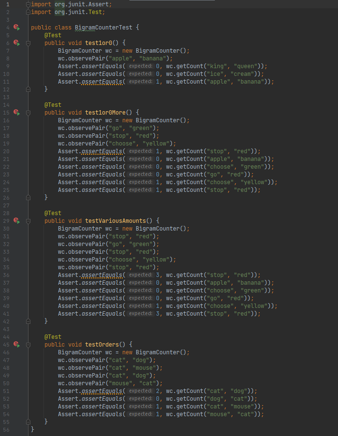Image resolution: width=338 pixels, height=436 pixels.
Task: Click line number 1 in the gutter
Action: (8, 4)
